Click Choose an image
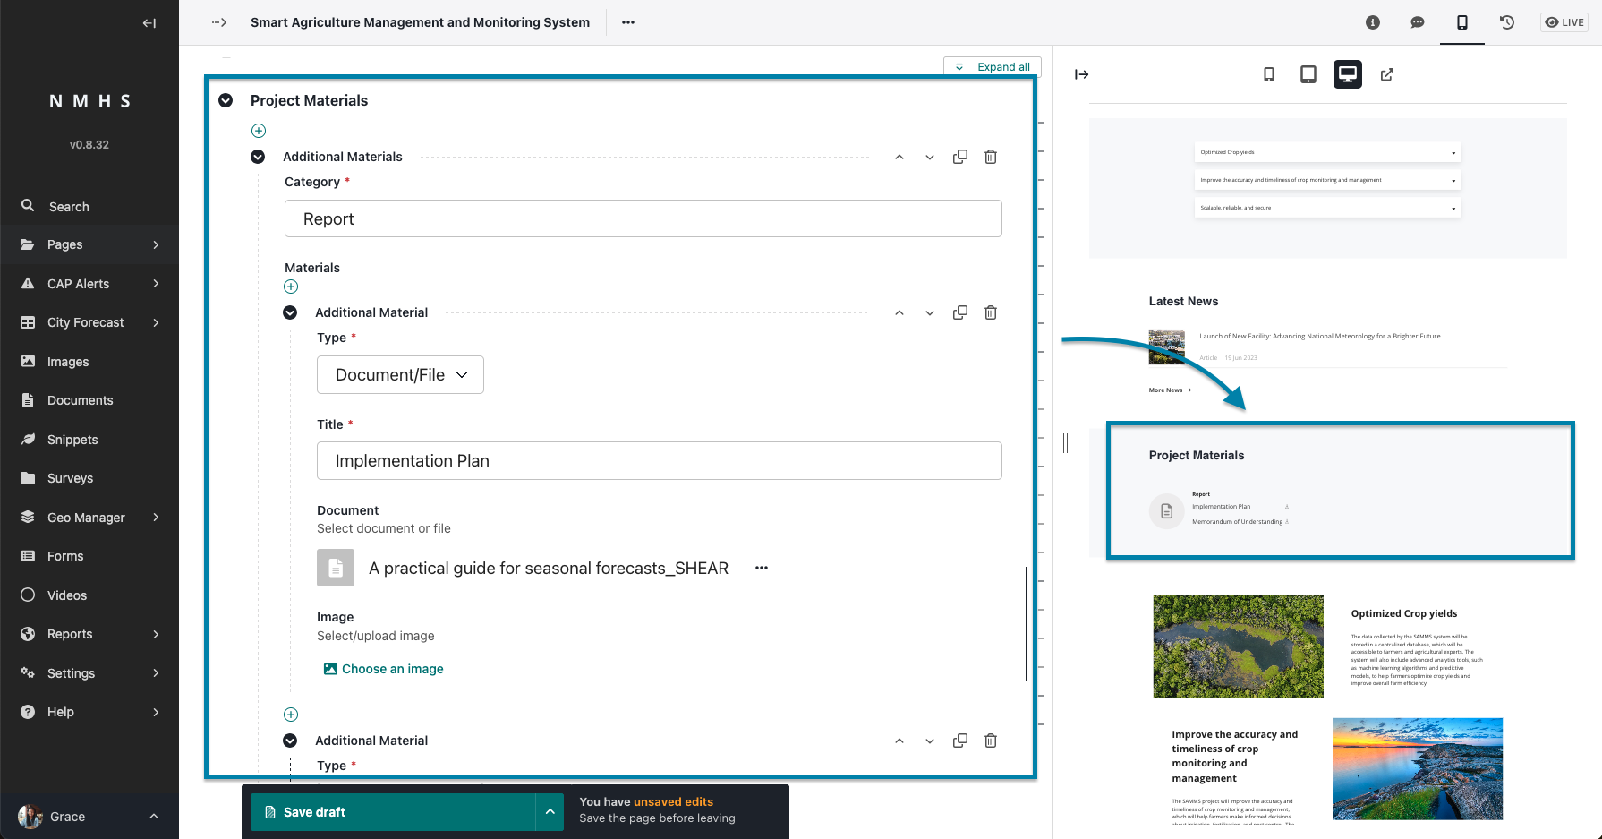Screen dimensions: 1602x839 383,669
